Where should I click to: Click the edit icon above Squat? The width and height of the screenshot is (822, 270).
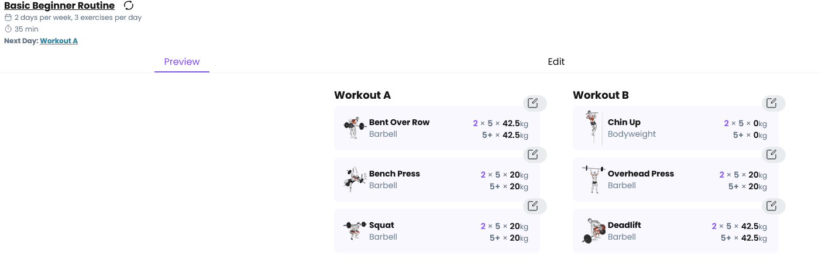click(533, 206)
